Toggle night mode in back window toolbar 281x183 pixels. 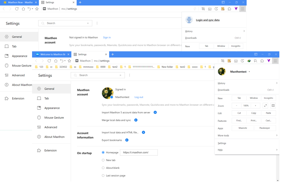216,9
